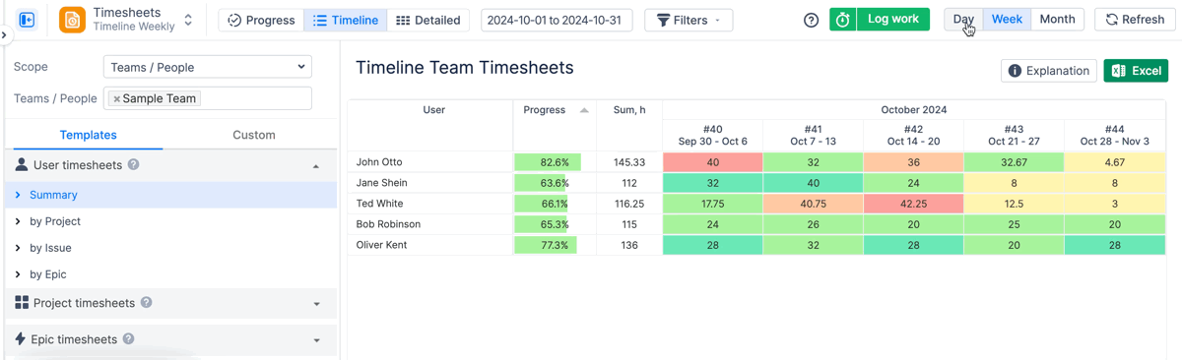Click the help icon beside Project timesheets
This screenshot has height=360, width=1182.
(147, 303)
